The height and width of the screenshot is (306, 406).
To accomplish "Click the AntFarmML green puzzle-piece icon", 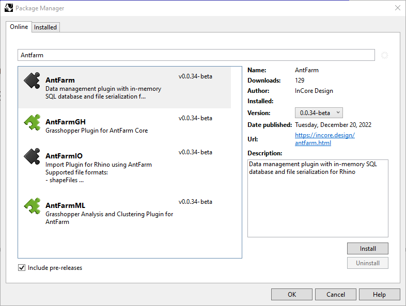I will tap(32, 206).
